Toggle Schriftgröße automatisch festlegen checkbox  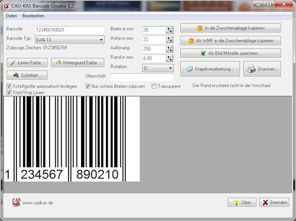click(9, 86)
